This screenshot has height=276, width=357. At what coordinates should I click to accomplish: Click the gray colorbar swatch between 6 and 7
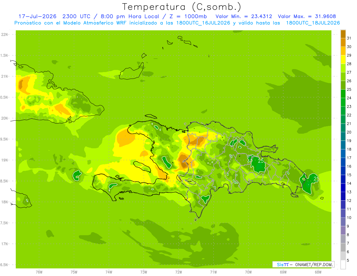[x=343, y=248]
